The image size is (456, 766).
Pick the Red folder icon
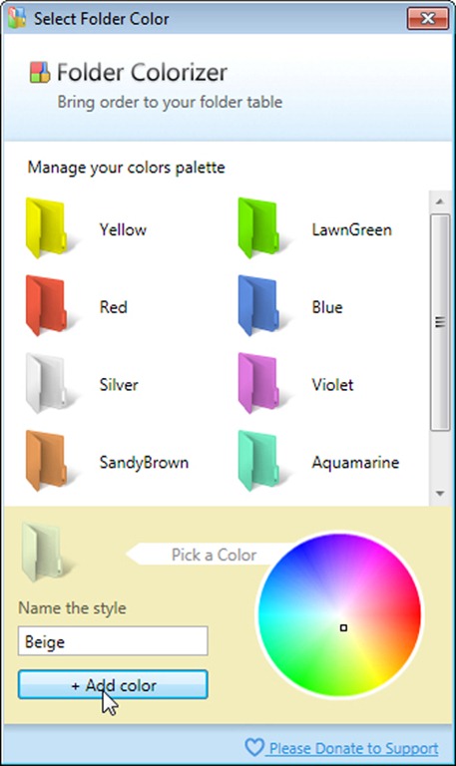(x=46, y=305)
